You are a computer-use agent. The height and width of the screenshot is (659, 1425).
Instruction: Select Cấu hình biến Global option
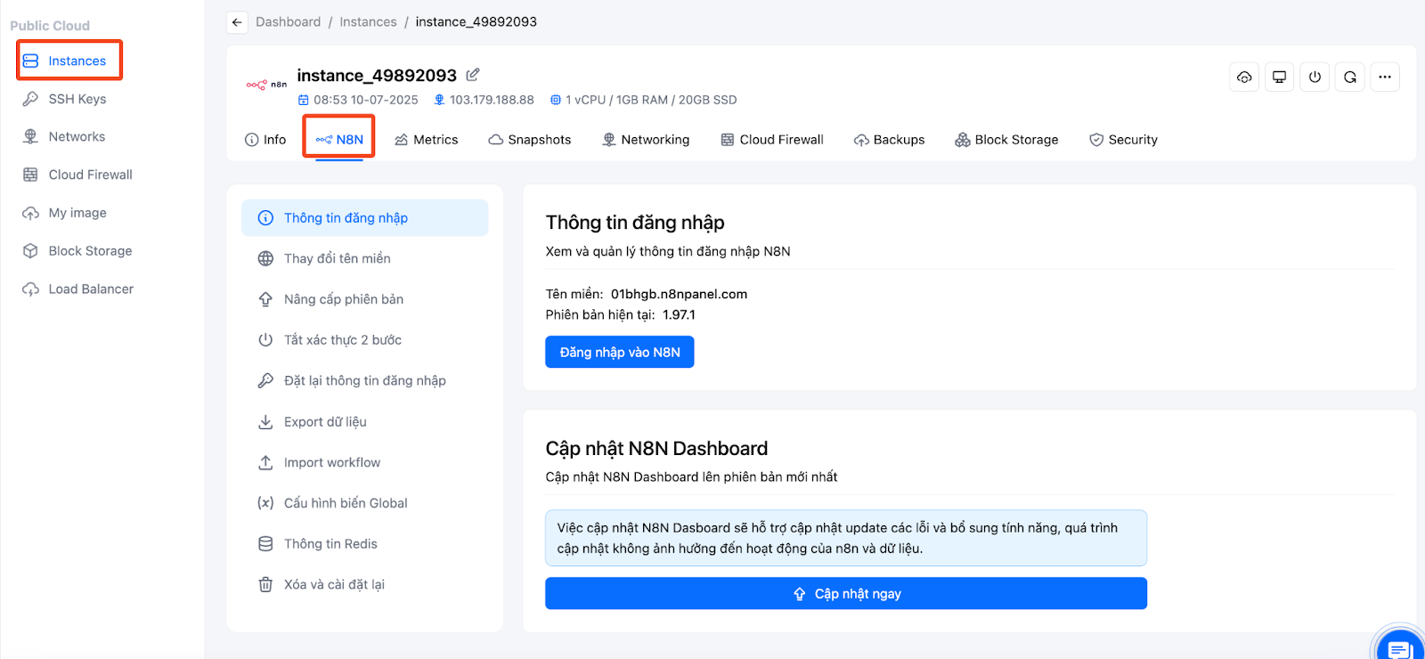point(364,503)
